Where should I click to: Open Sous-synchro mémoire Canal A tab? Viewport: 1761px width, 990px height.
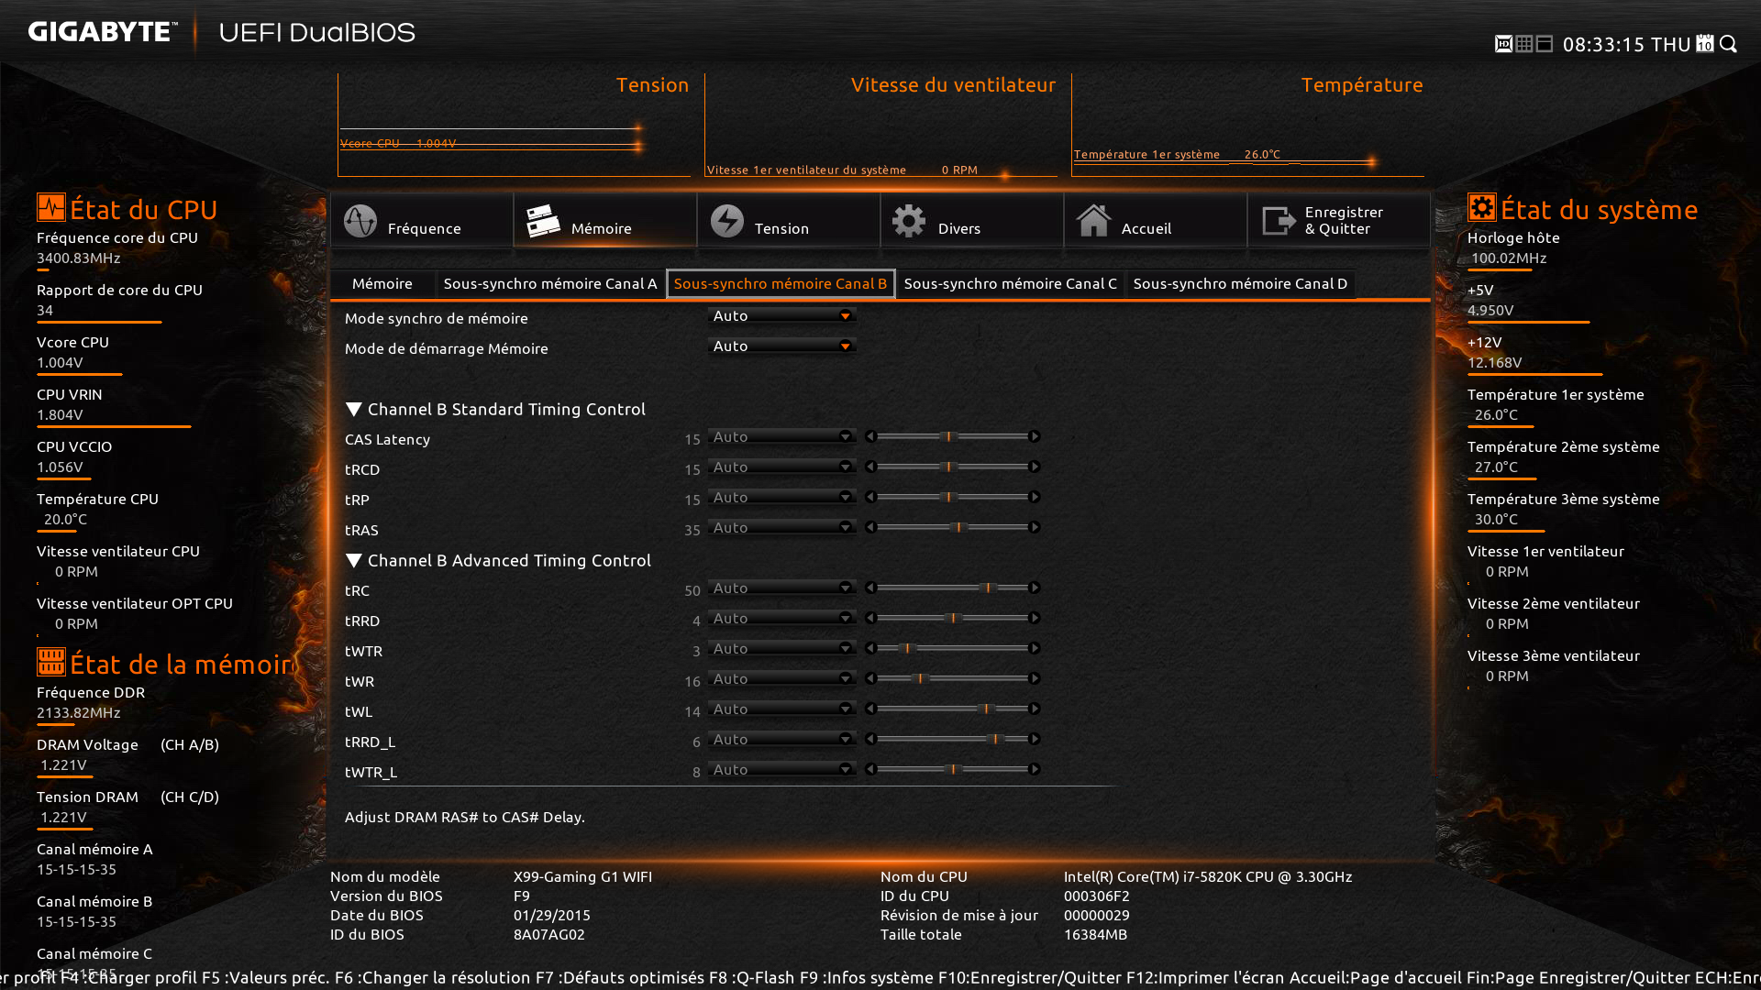tap(550, 284)
